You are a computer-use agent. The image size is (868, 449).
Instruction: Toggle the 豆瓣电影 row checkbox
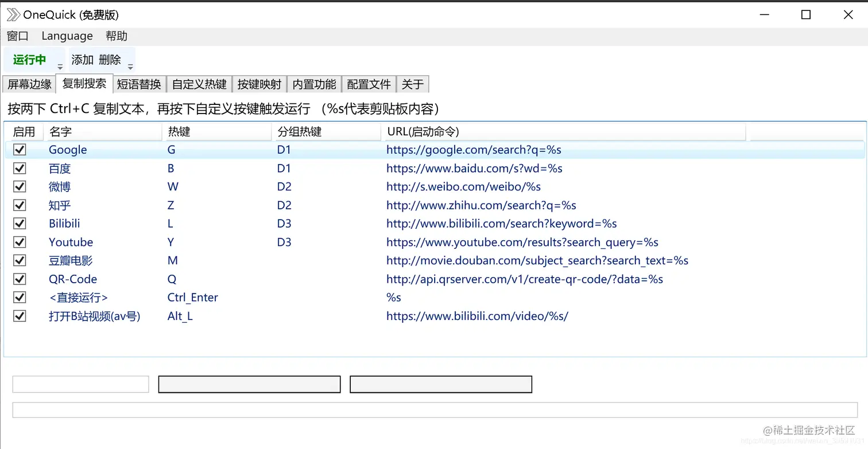(20, 260)
